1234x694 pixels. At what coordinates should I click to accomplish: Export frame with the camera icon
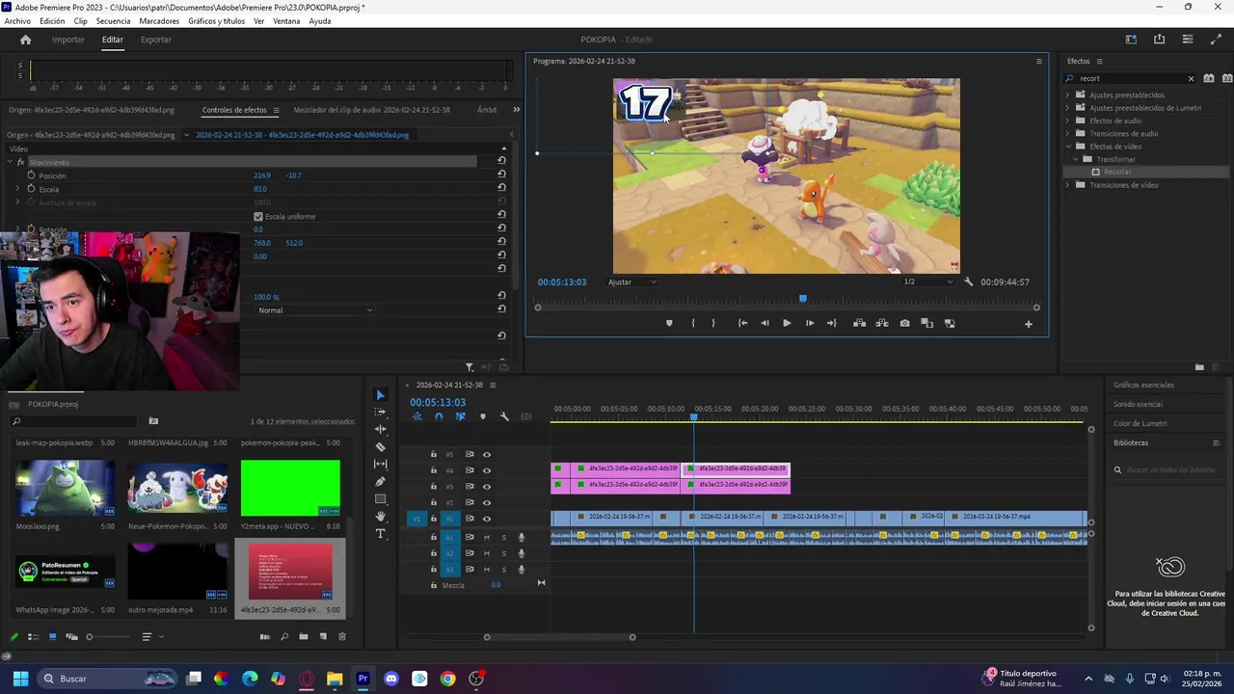pos(904,324)
